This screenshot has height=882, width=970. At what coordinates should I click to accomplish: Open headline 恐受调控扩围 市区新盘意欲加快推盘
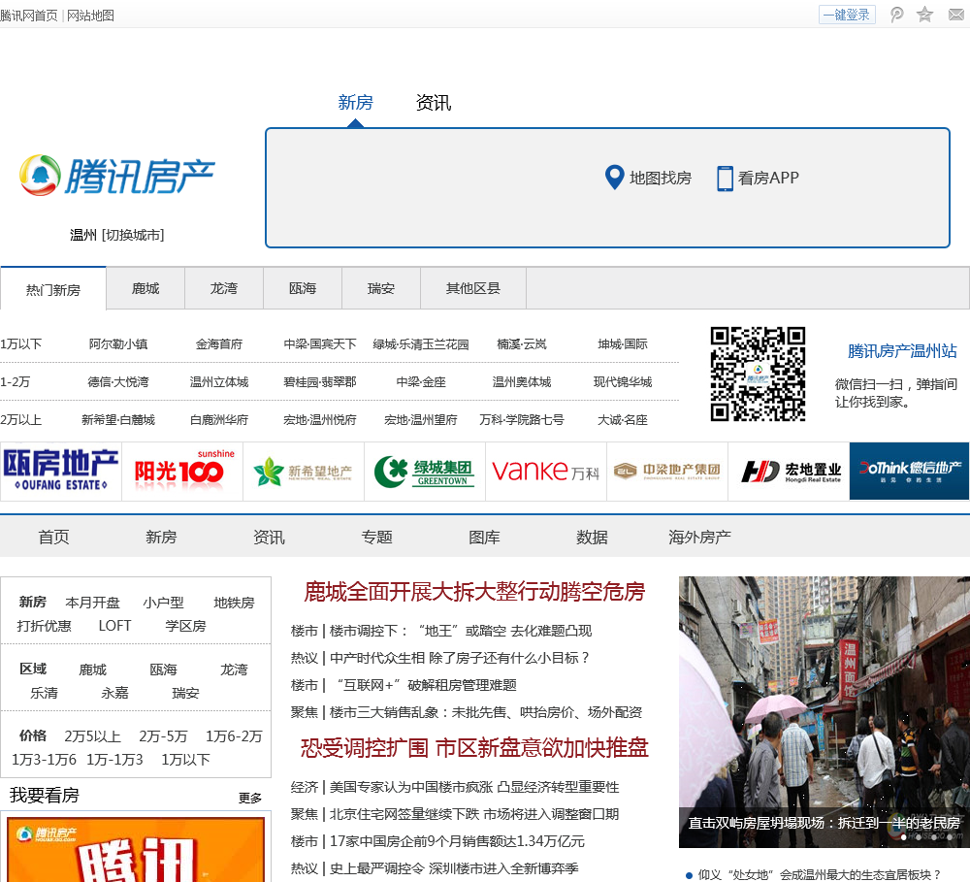click(474, 748)
